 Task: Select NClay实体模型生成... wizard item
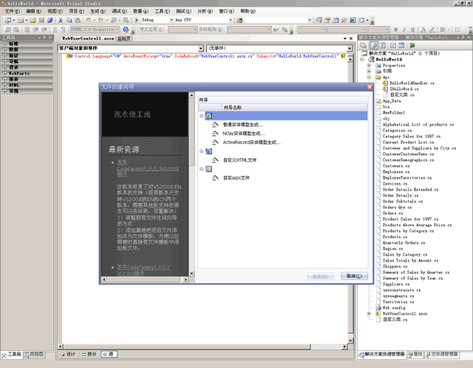click(244, 133)
